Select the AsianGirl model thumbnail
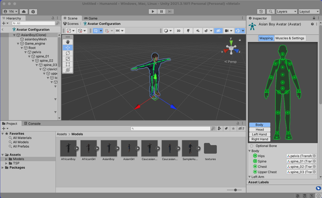This screenshot has height=198, width=322. (x=129, y=148)
